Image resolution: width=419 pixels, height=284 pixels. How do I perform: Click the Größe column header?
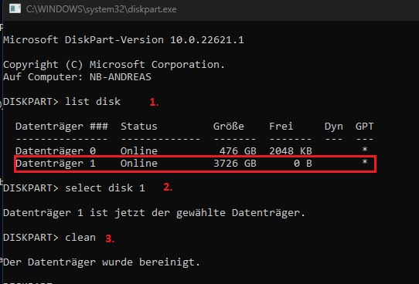tap(229, 127)
